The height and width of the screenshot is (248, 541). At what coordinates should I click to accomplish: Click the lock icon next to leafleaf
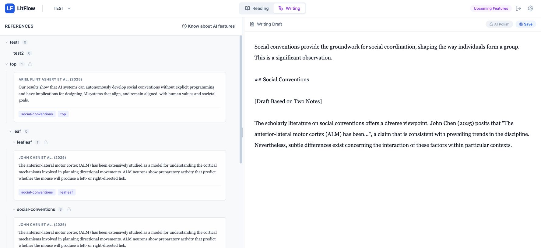click(46, 142)
